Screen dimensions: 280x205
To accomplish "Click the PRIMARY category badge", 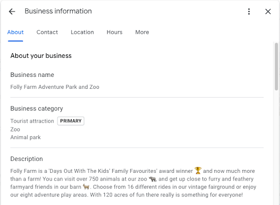I will [71, 121].
